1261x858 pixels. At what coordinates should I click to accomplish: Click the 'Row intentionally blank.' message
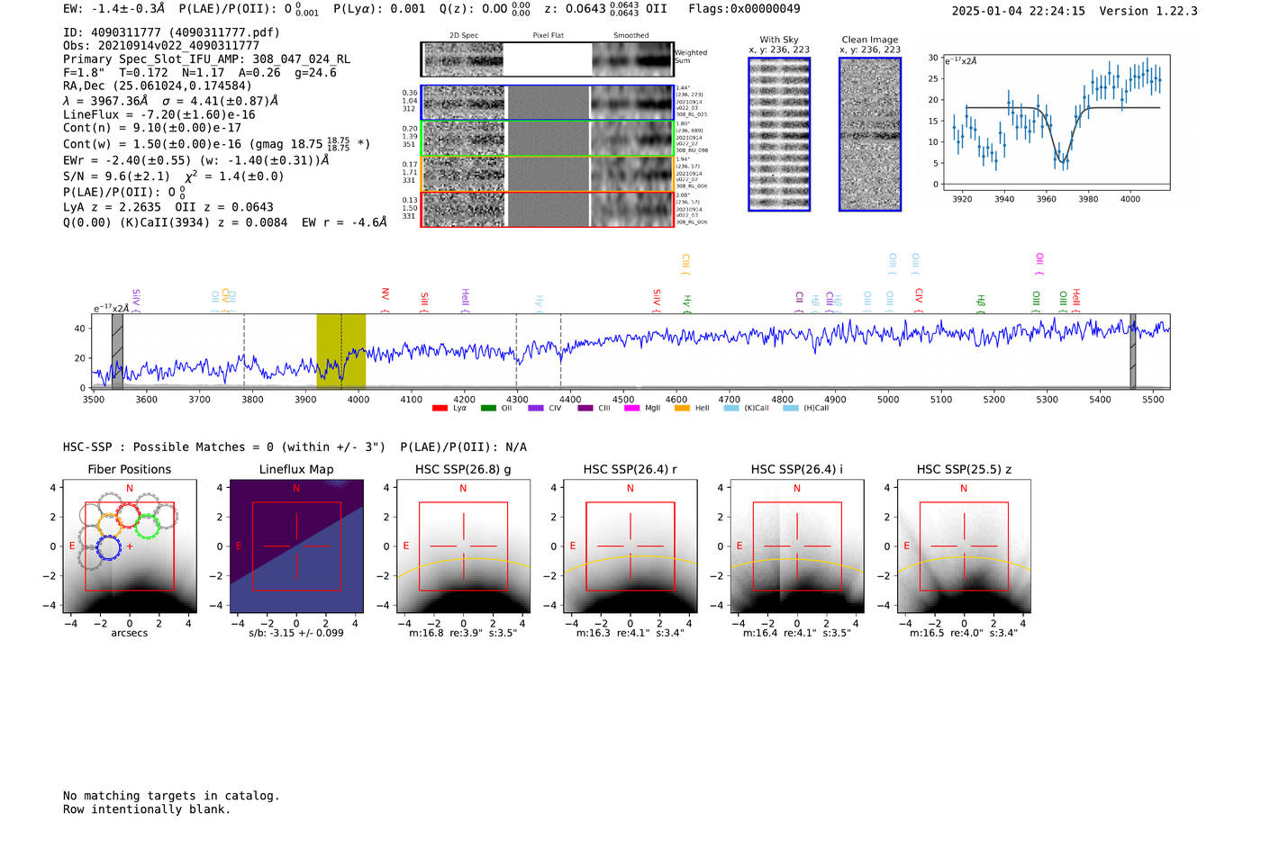(147, 809)
